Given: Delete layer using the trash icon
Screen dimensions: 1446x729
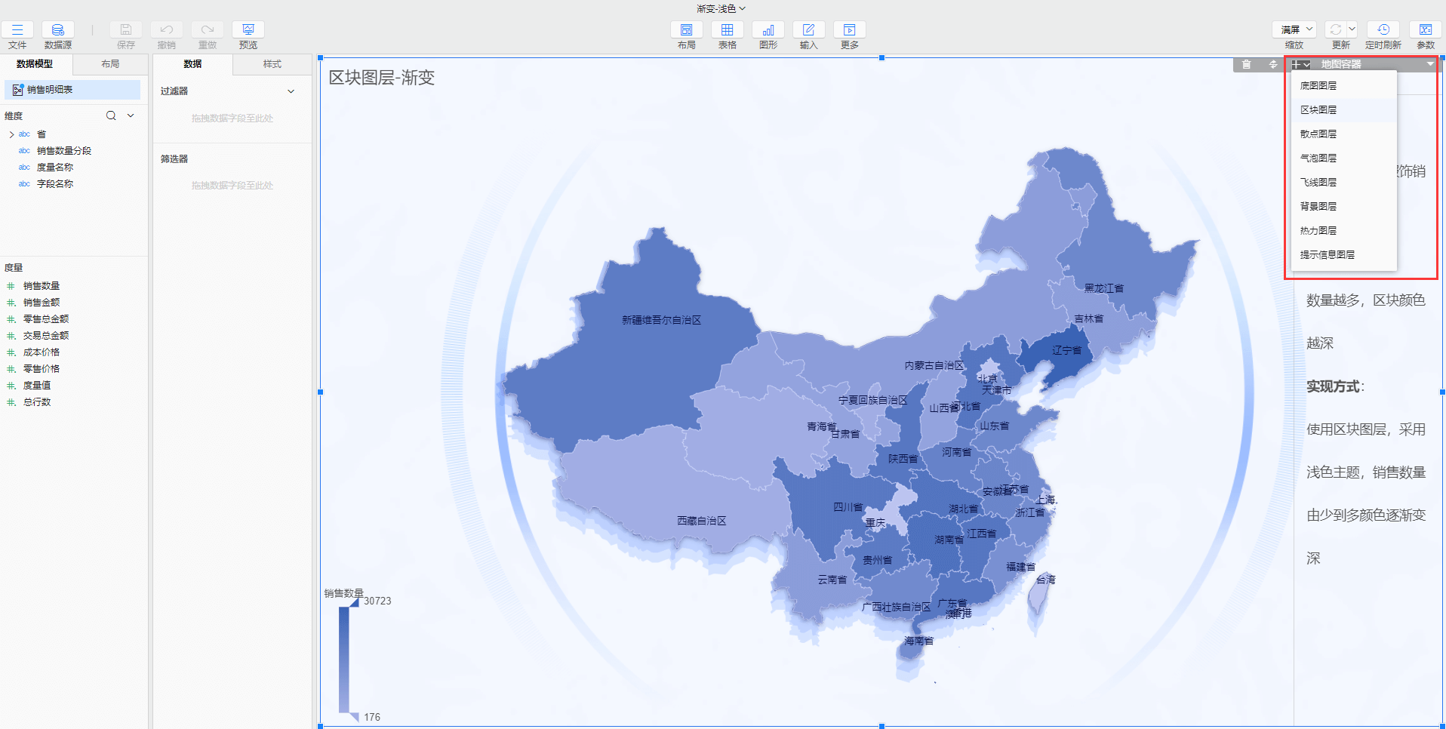Looking at the screenshot, I should coord(1246,64).
